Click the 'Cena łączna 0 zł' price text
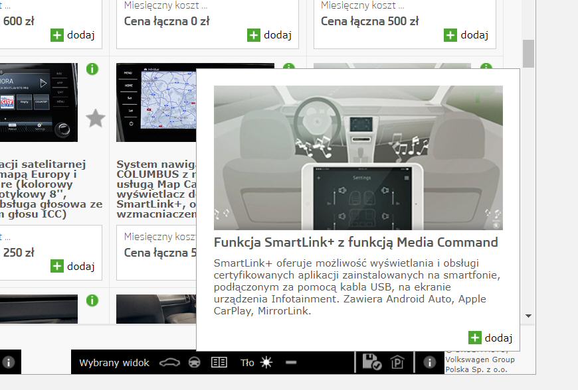Viewport: 578px width, 390px height. click(x=167, y=21)
